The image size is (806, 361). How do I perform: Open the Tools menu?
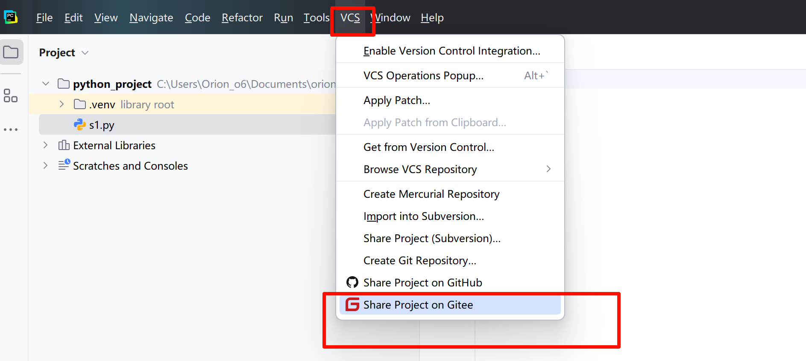(317, 17)
